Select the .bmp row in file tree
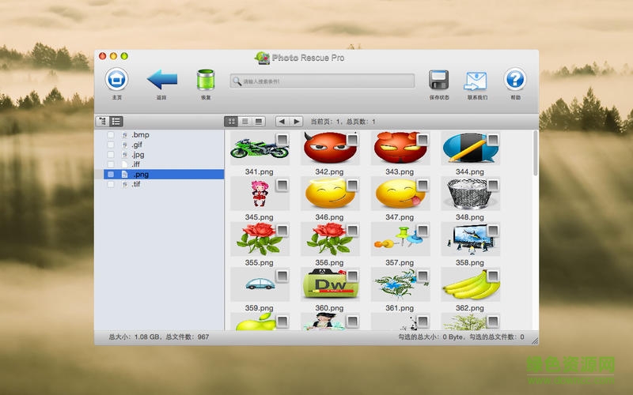Viewport: 633px width, 395px height. (159, 134)
